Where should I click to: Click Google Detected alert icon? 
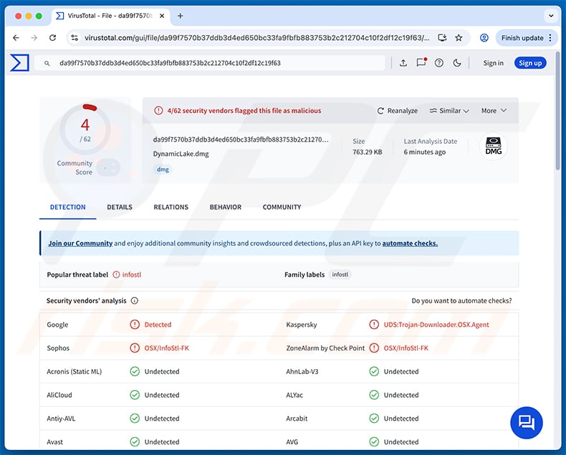pos(135,325)
